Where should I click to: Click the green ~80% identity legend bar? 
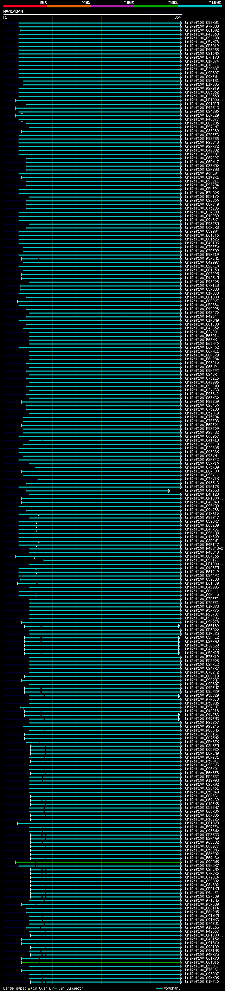click(x=156, y=6)
